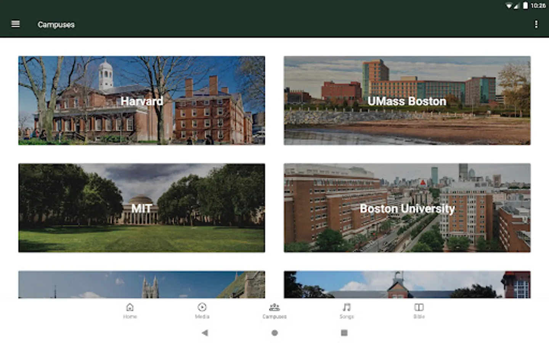The height and width of the screenshot is (343, 549).
Task: Select the Campuses tab
Action: [274, 311]
